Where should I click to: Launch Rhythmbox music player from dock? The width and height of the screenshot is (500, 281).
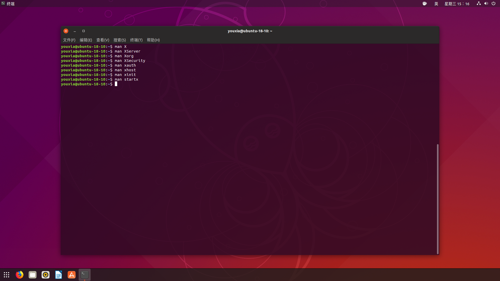(x=46, y=275)
